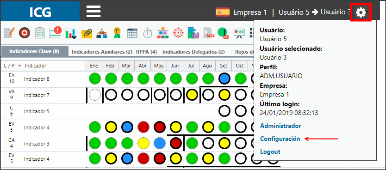Open the Configuración link
Screen dimensions: 386x170
coord(280,139)
